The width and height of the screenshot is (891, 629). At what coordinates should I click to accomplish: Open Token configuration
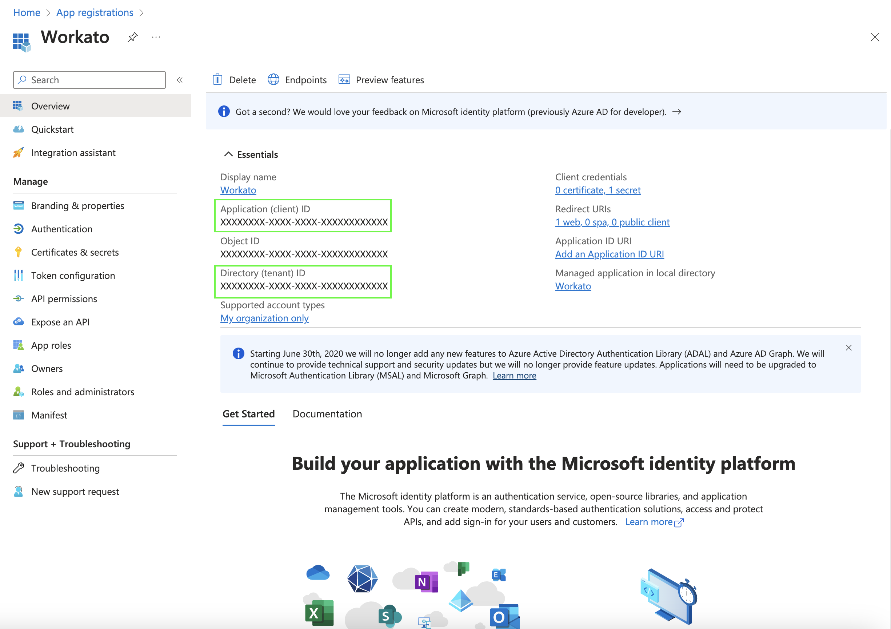(73, 275)
